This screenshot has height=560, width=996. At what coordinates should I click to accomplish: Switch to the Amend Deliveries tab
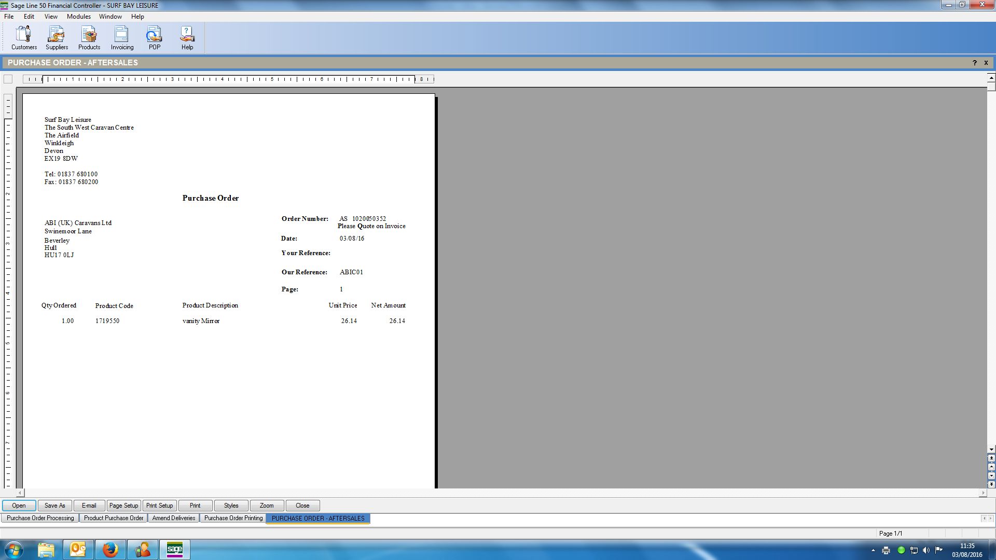click(x=174, y=518)
